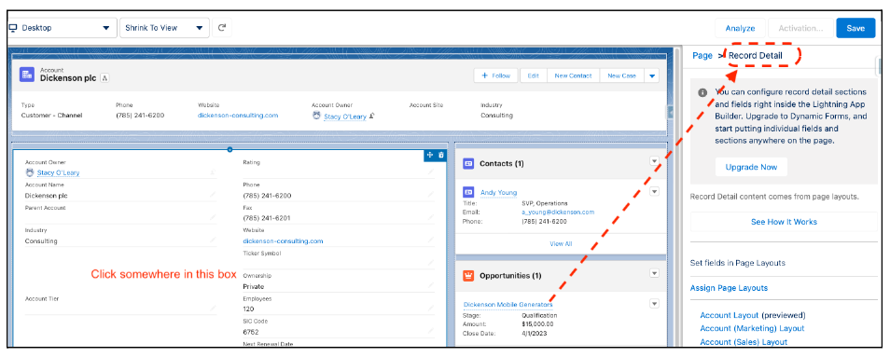The image size is (890, 357).
Task: Click the Follow button on the account header
Action: click(x=495, y=76)
